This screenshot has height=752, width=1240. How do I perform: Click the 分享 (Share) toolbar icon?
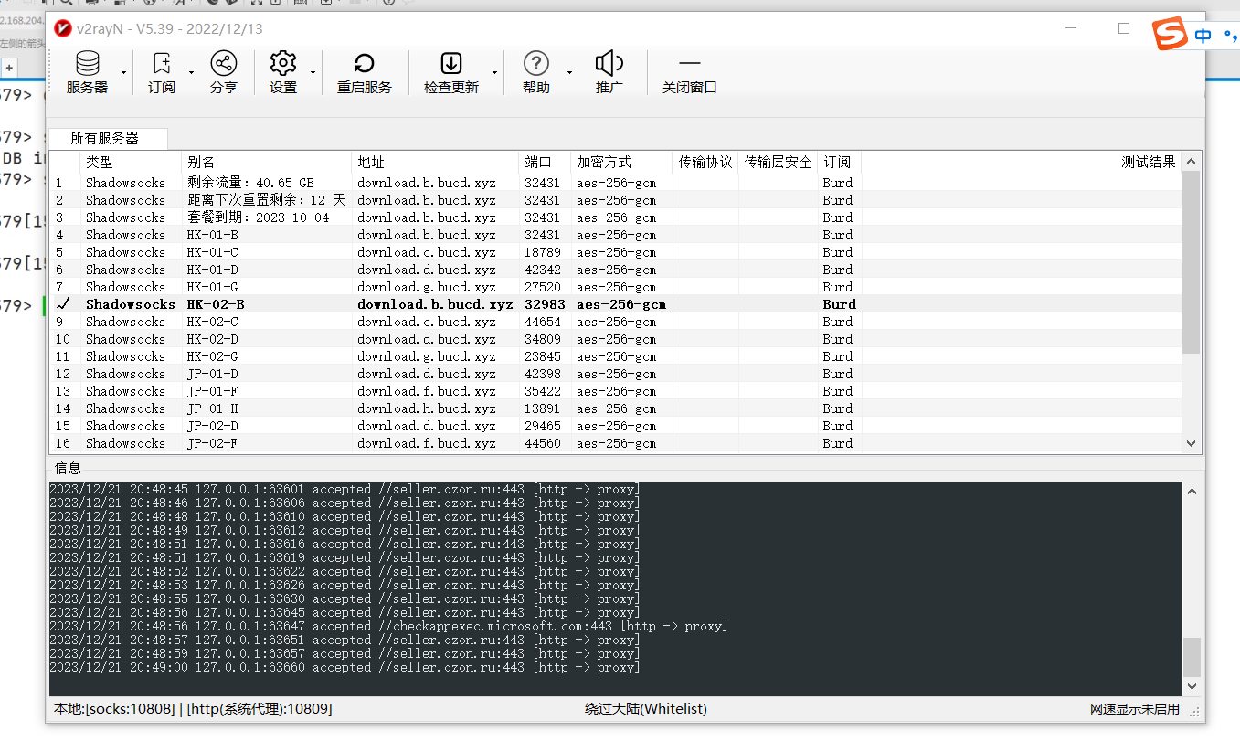(x=224, y=64)
